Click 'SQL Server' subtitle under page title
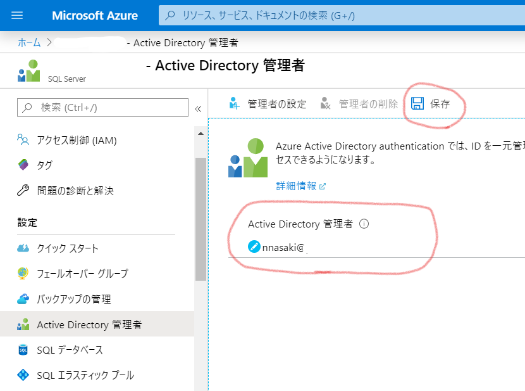This screenshot has width=525, height=391. [x=67, y=79]
